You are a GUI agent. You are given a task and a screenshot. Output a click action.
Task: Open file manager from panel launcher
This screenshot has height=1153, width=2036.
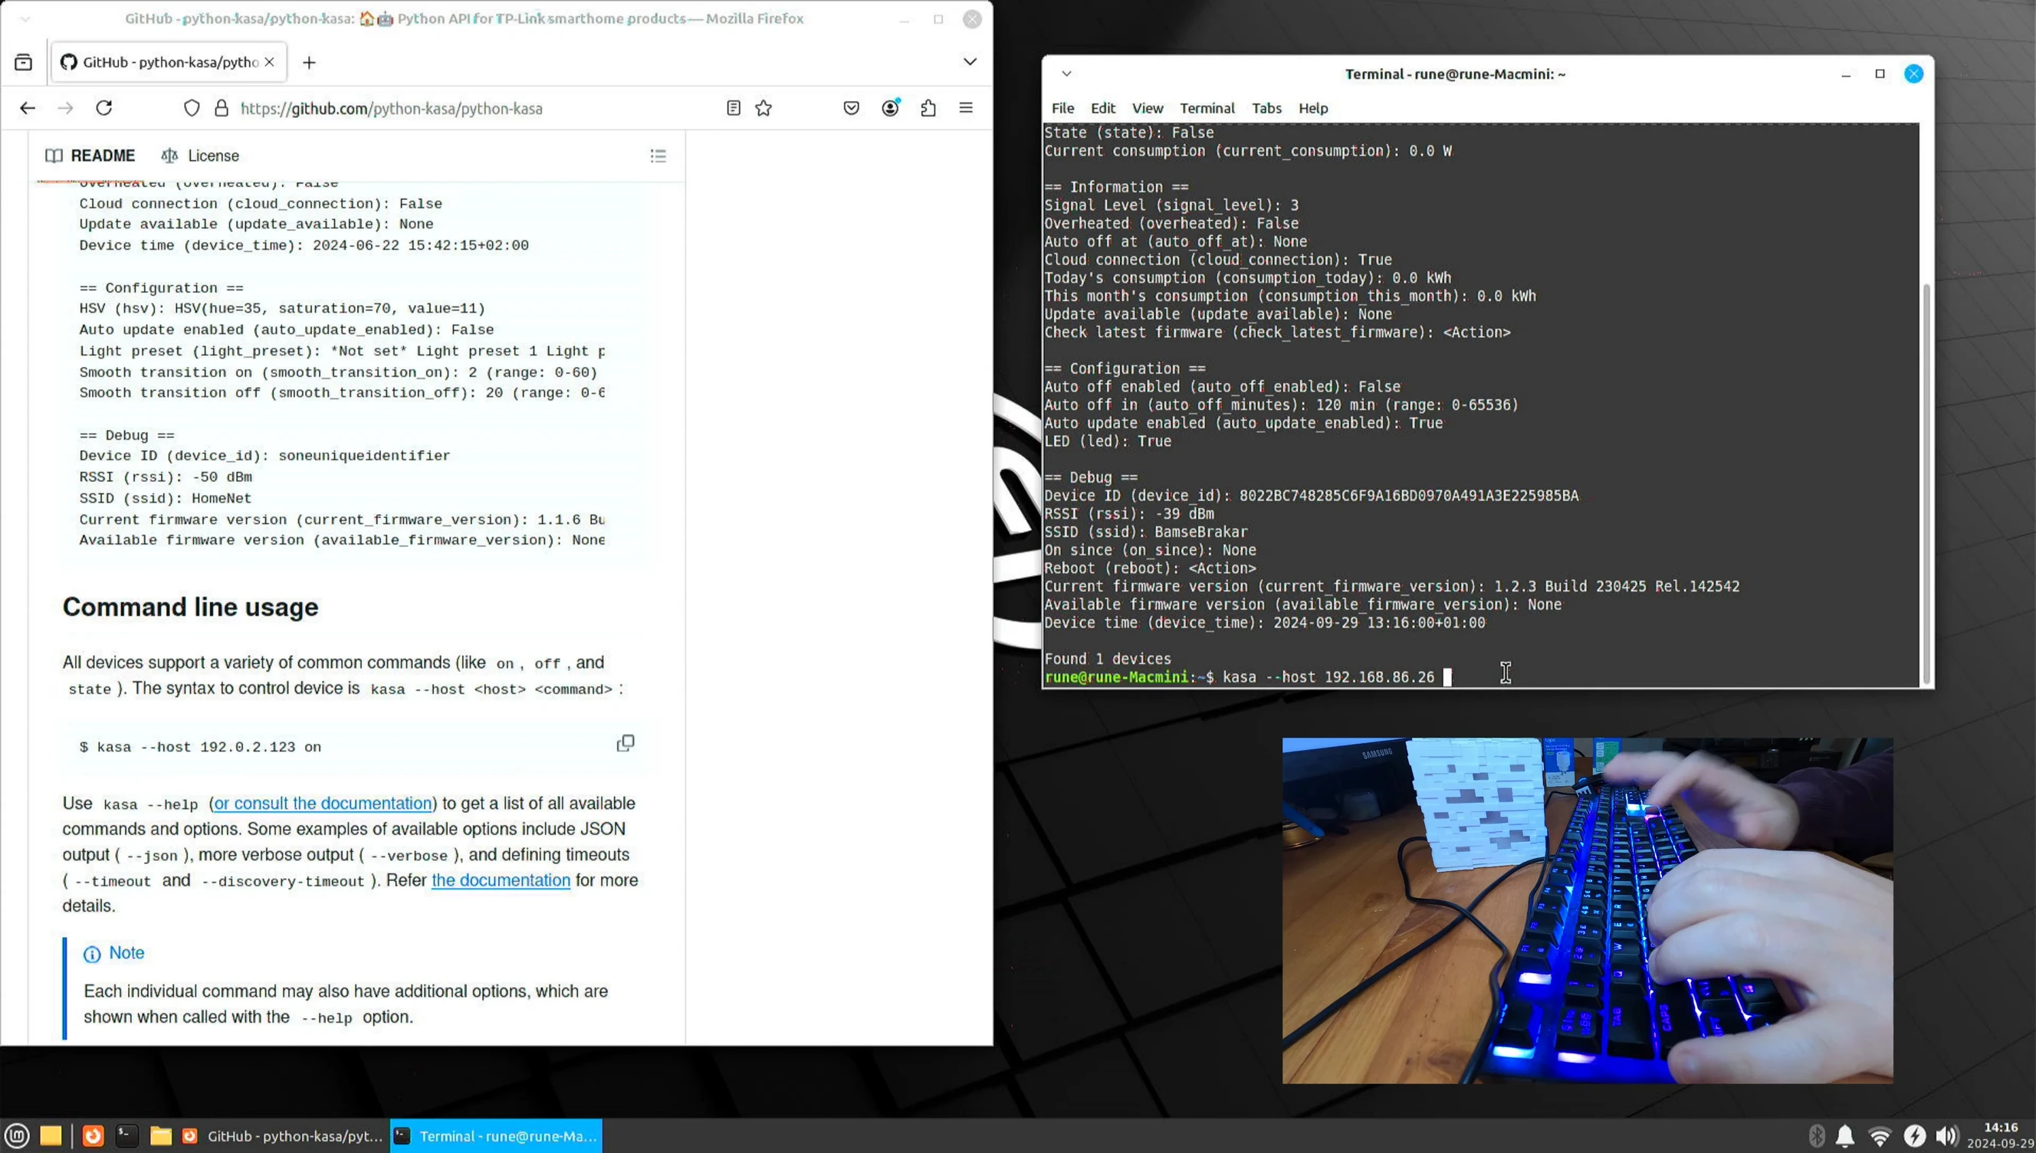coord(161,1135)
